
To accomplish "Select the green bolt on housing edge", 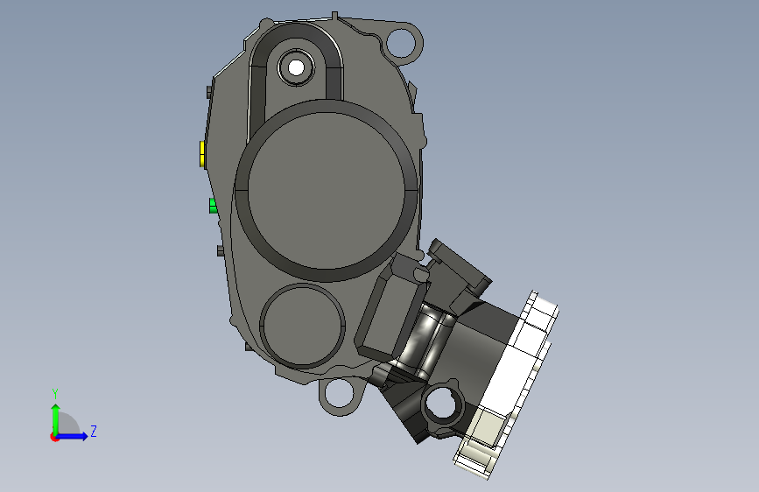I will click(213, 206).
